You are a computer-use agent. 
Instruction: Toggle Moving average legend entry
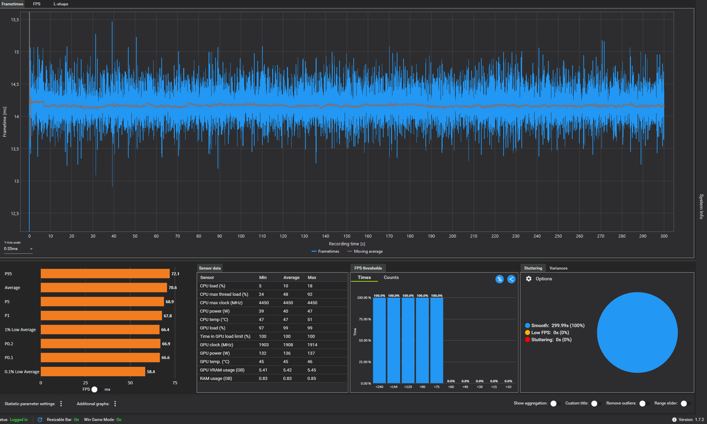coord(365,251)
